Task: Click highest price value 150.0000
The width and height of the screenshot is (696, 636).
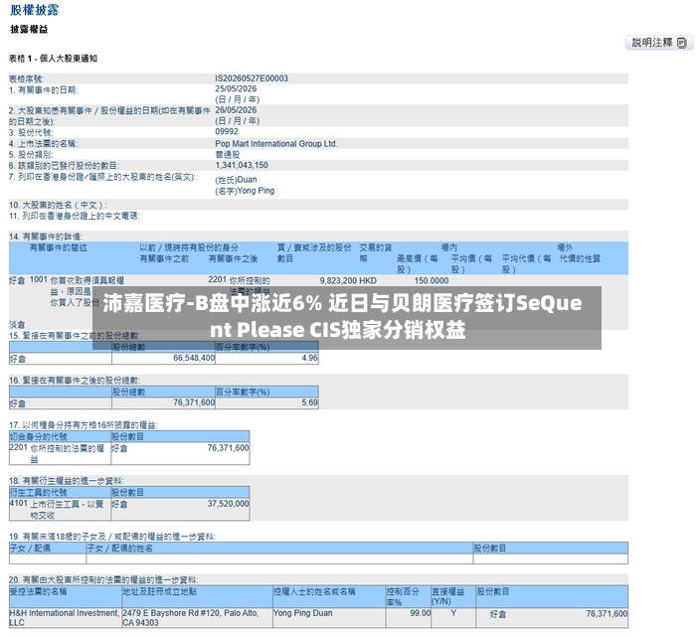Action: [x=431, y=281]
